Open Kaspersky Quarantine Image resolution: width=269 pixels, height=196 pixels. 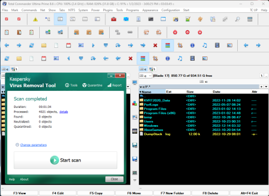click(x=92, y=85)
